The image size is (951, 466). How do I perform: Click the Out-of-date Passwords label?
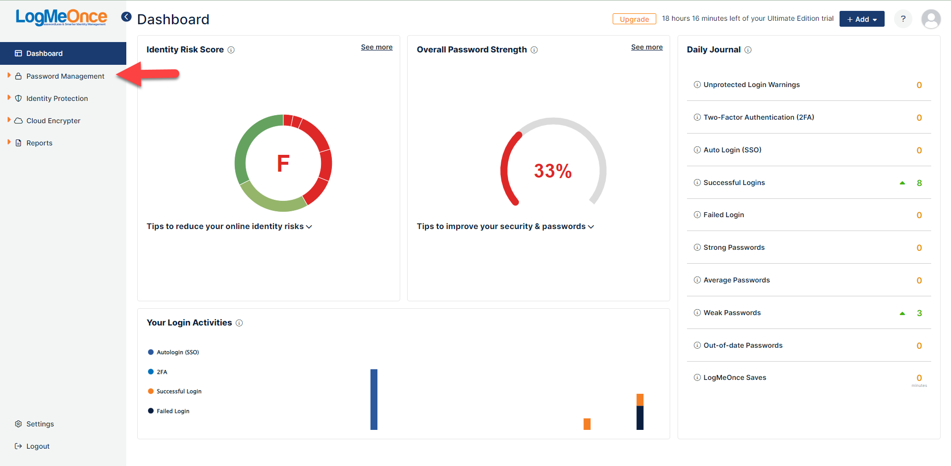(x=743, y=345)
